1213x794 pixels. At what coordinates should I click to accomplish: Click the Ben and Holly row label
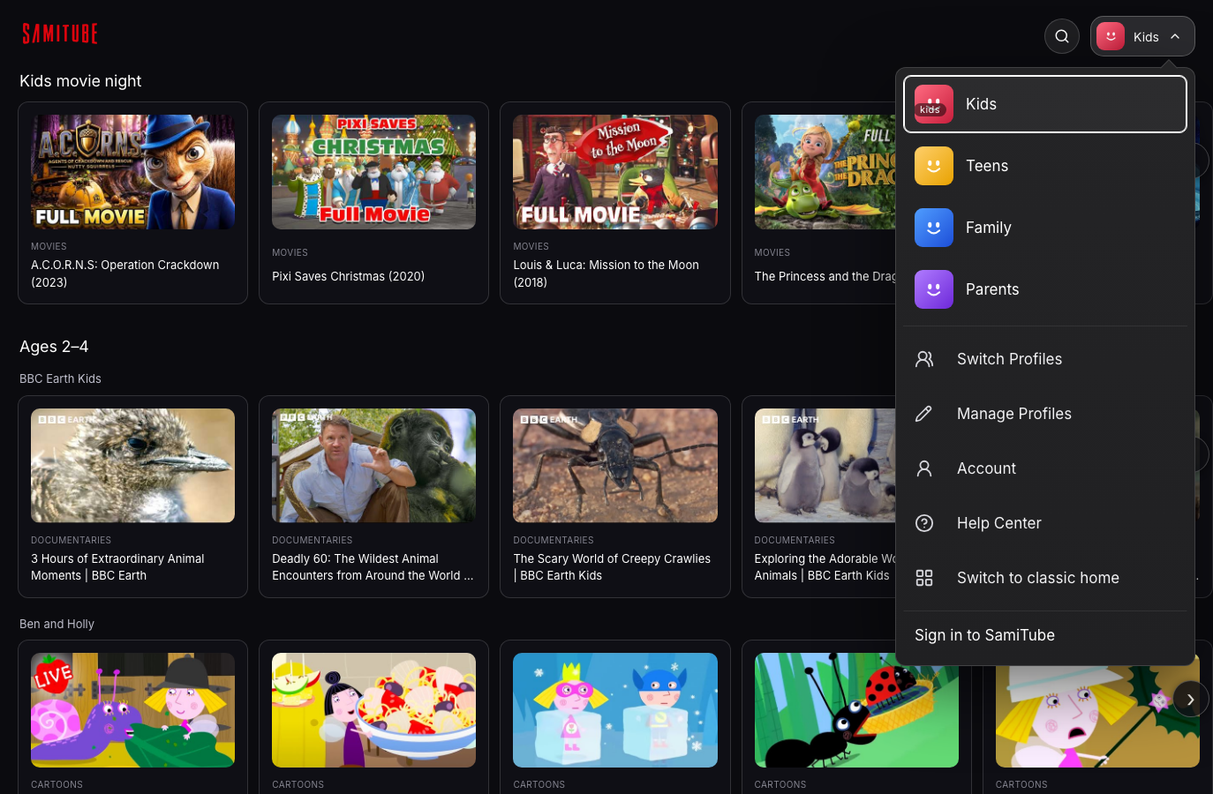click(57, 624)
